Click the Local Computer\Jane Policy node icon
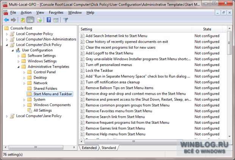Viewport: 235px width, 160px height. tap(12, 116)
